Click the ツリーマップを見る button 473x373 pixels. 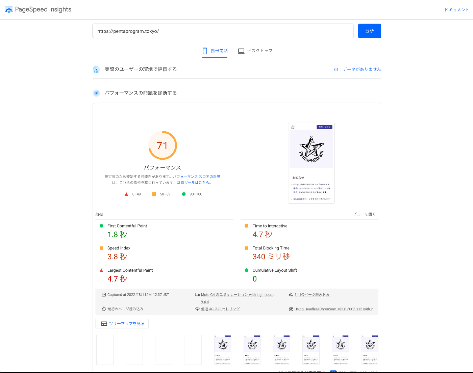coord(122,324)
